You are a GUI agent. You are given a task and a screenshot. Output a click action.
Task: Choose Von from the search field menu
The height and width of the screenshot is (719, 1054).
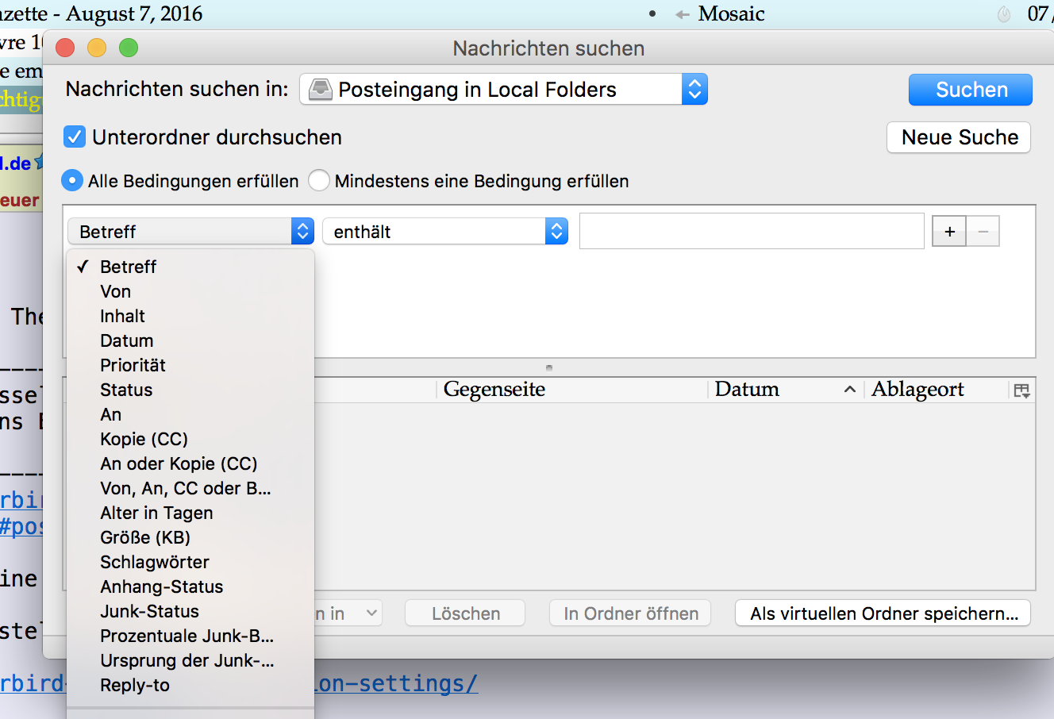pos(190,291)
